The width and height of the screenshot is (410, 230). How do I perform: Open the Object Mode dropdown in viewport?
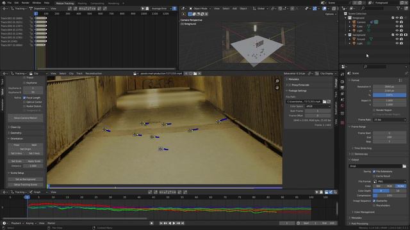[x=200, y=8]
